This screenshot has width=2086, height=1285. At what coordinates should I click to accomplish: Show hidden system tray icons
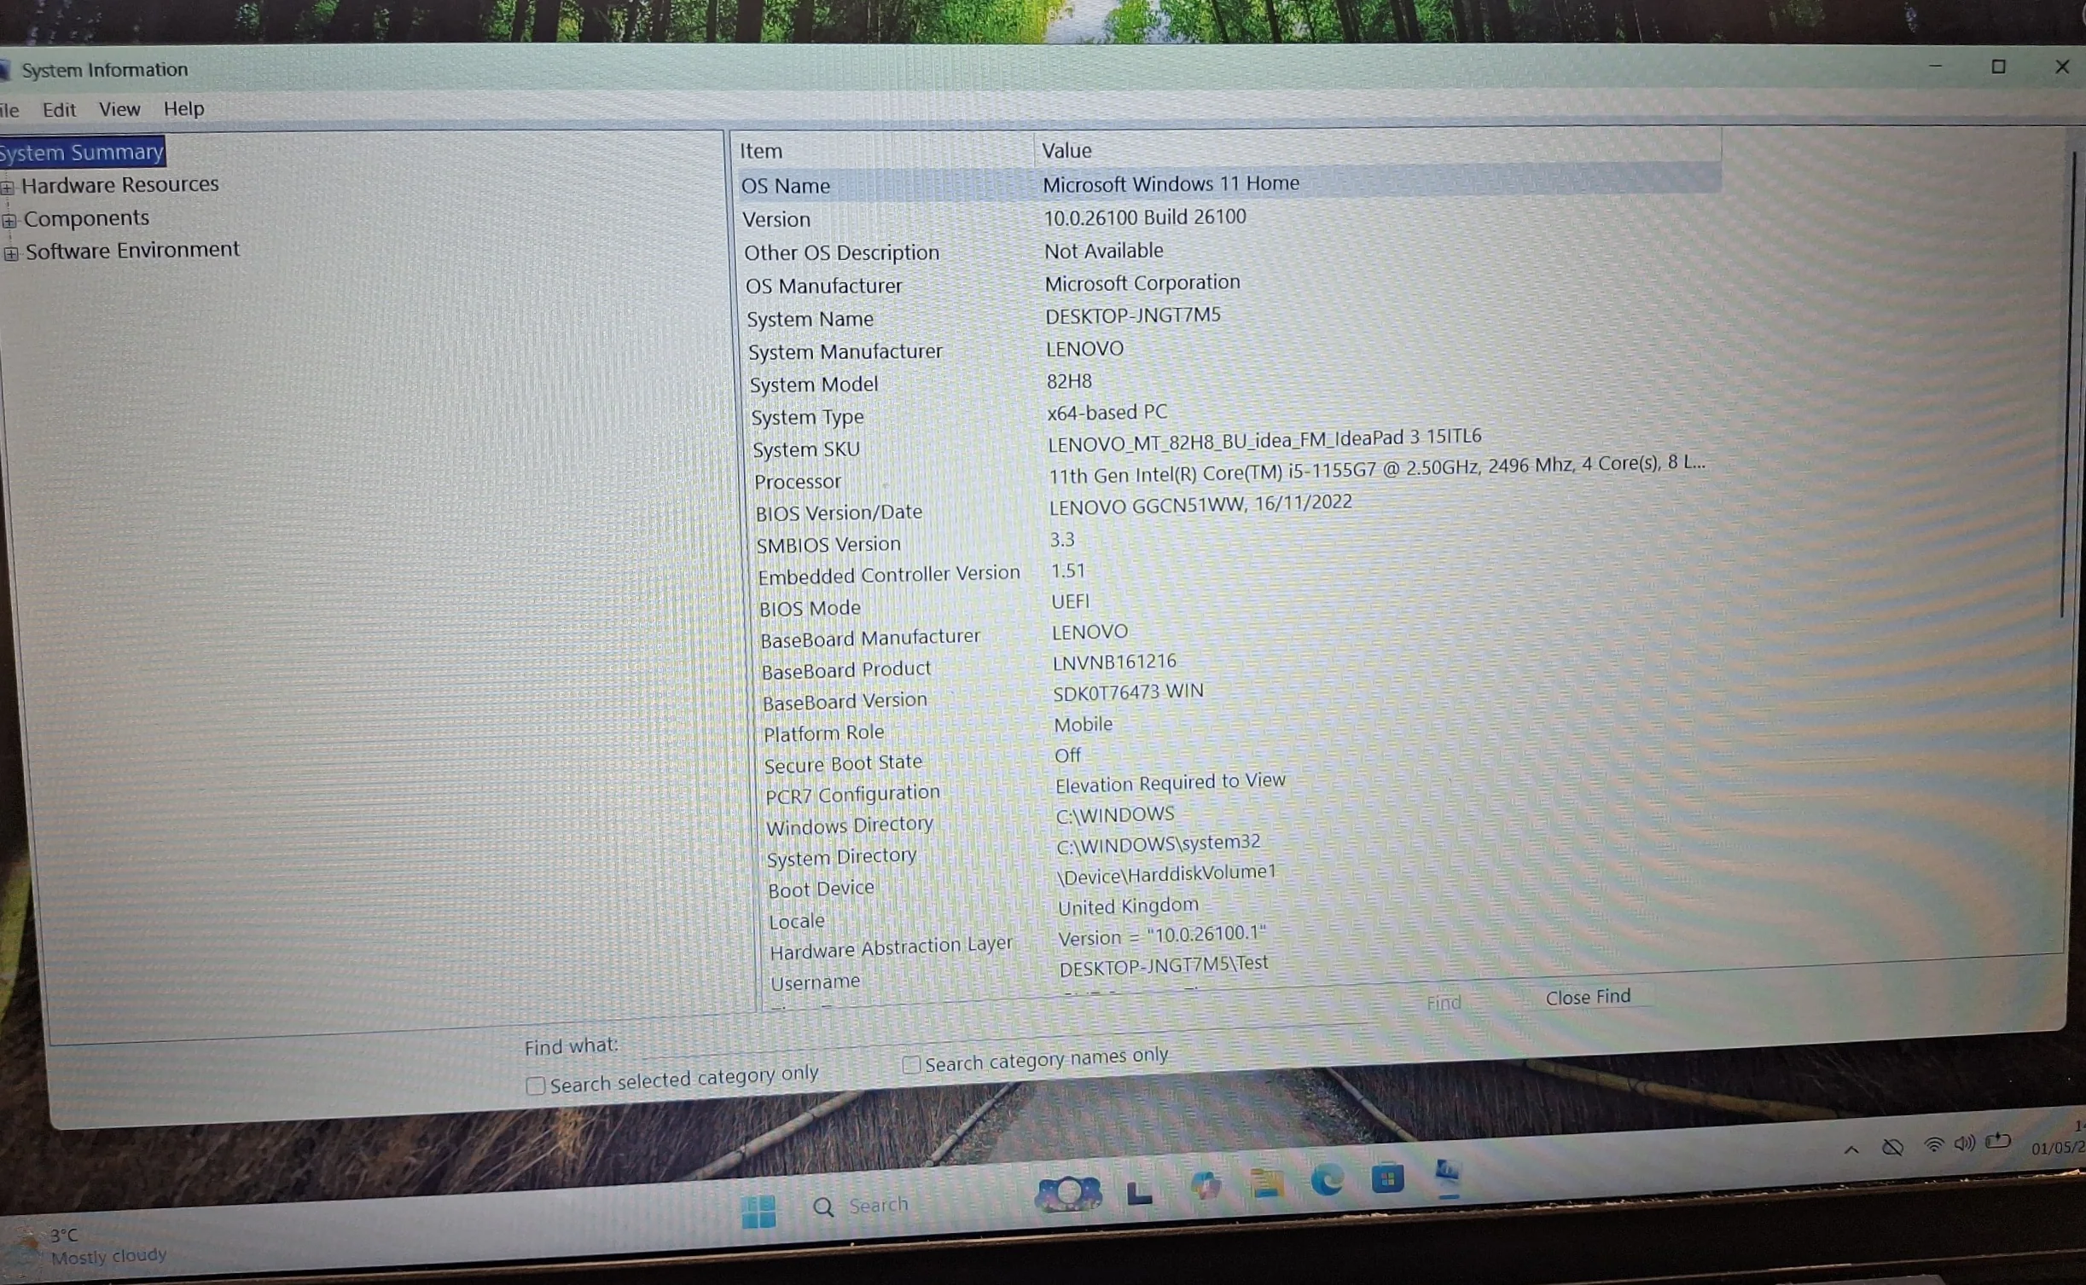coord(1851,1149)
